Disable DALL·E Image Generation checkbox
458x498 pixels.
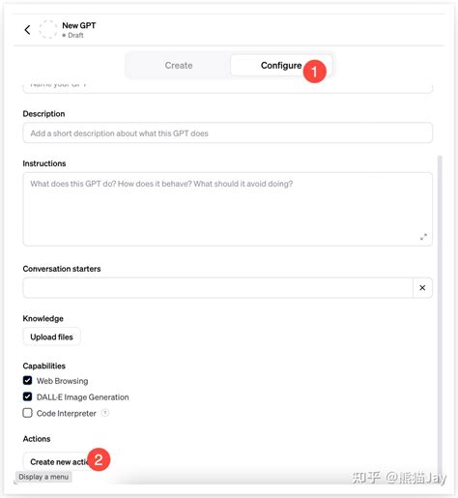(x=27, y=396)
